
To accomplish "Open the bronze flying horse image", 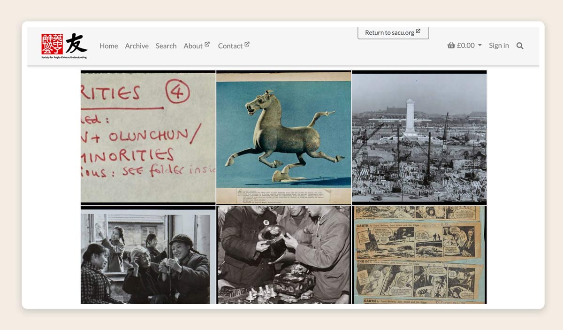I will tap(283, 137).
